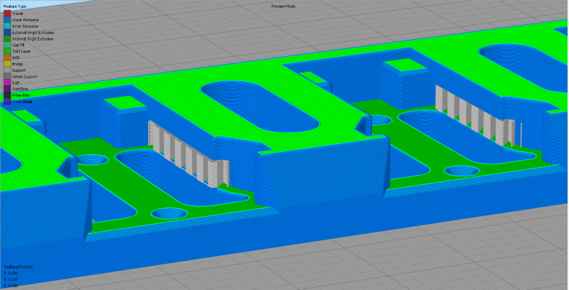The height and width of the screenshot is (290, 569).
Task: Click the light gray Support swatch
Action: pyautogui.click(x=7, y=70)
